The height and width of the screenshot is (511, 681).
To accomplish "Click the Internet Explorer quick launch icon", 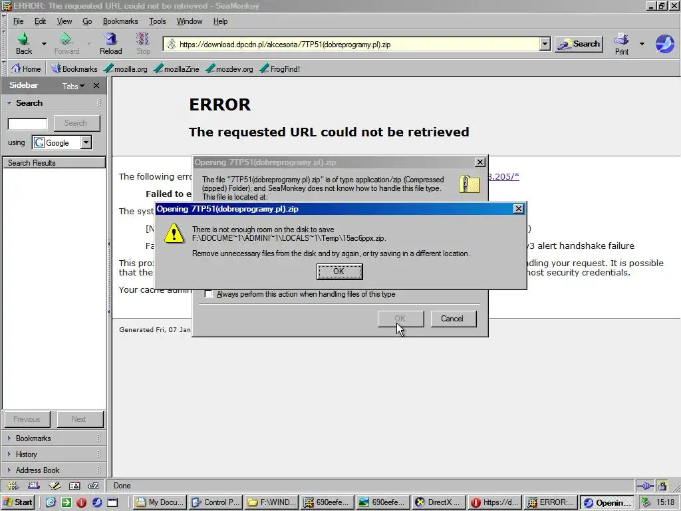I will point(51,502).
